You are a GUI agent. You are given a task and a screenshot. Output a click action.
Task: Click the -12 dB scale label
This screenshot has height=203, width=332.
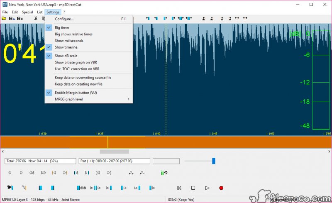click(x=305, y=82)
